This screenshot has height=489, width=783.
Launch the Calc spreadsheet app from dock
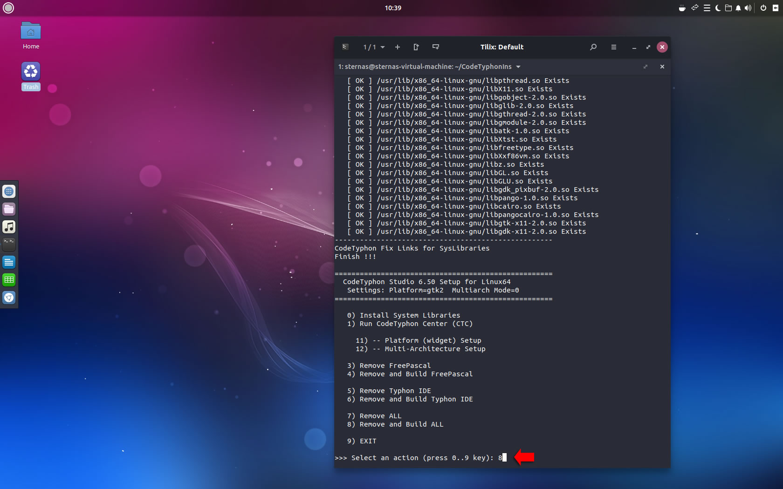[9, 280]
